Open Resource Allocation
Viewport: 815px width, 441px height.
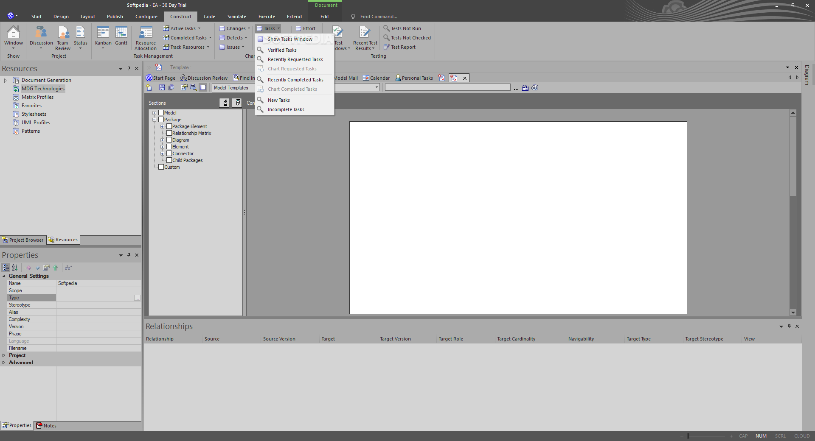tap(146, 38)
